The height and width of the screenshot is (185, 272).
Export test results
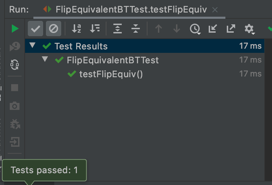tap(231, 29)
